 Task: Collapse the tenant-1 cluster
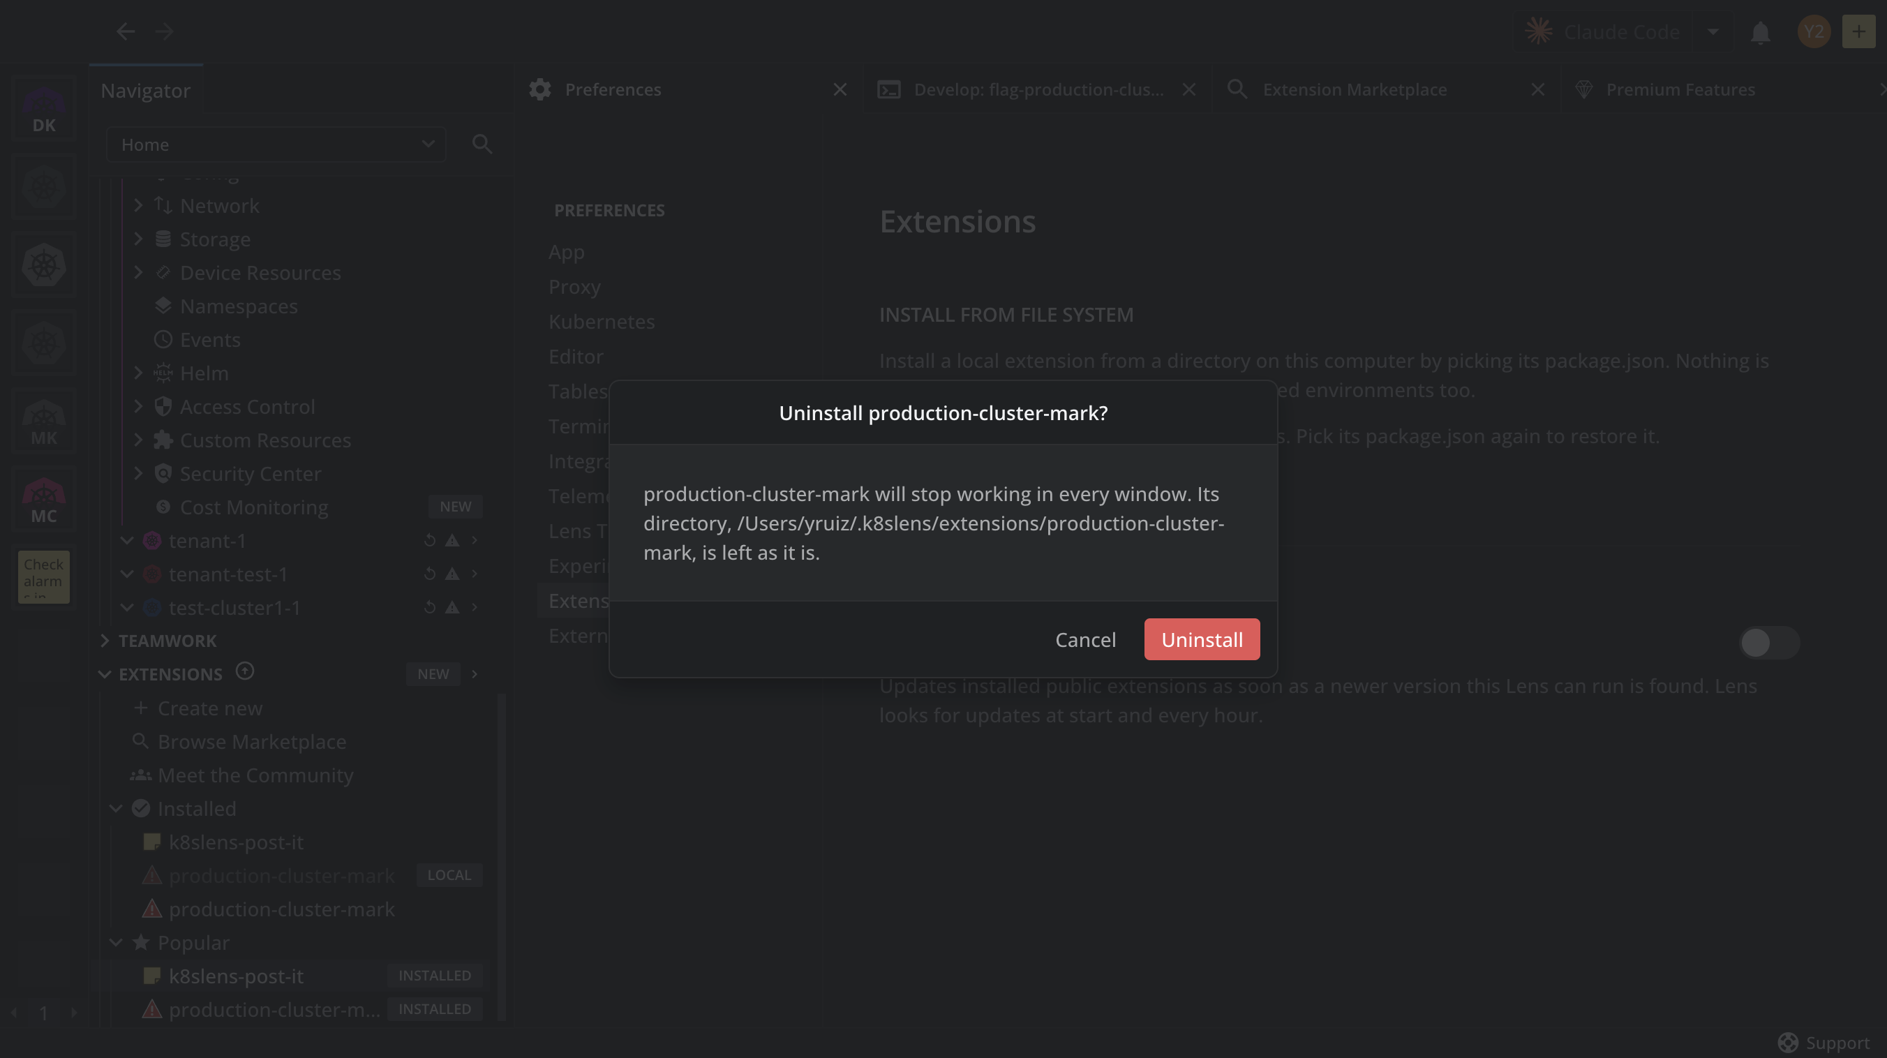(127, 541)
